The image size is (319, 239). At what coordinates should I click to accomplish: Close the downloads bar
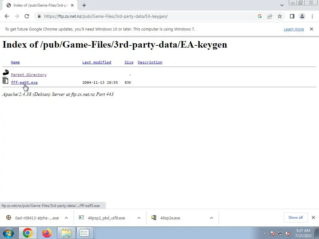click(313, 218)
